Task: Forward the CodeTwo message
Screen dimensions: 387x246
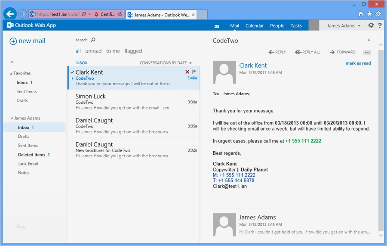Action: pyautogui.click(x=343, y=52)
